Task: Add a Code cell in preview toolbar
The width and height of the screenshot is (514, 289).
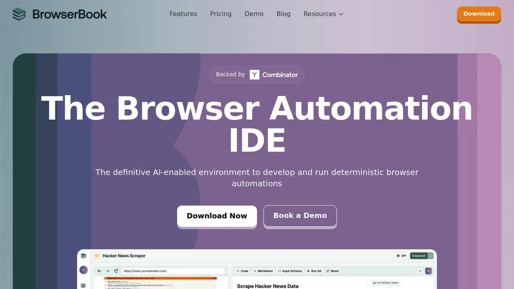Action: [x=243, y=271]
